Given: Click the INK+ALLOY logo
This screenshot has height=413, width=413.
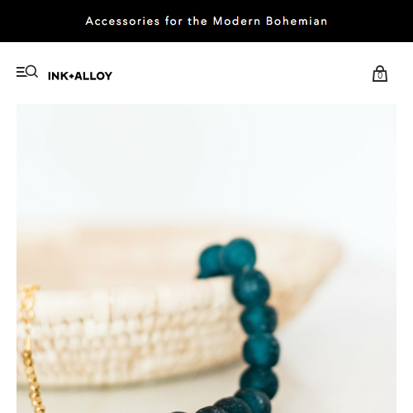Looking at the screenshot, I should [80, 76].
